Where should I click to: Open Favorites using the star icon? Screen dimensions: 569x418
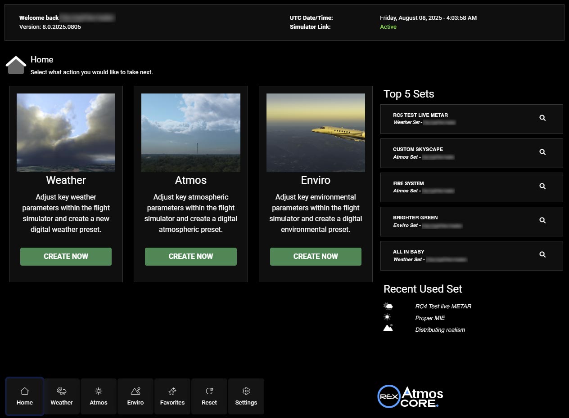172,391
